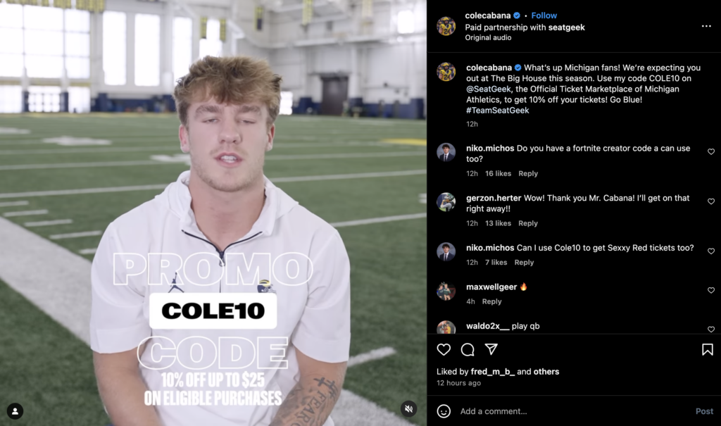Show tagged people icon on video

(x=15, y=411)
